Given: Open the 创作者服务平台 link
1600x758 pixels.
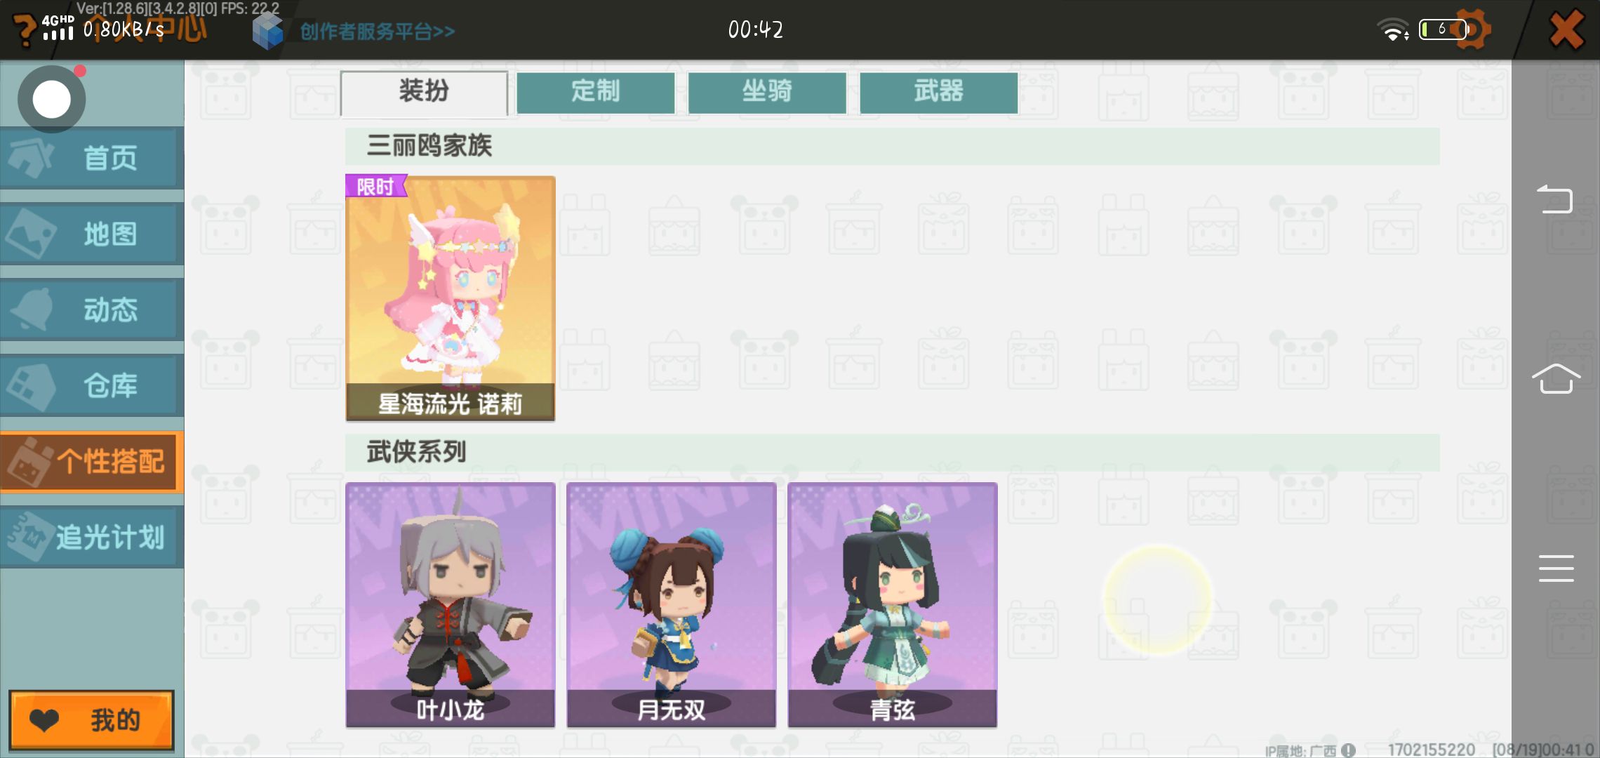Looking at the screenshot, I should pyautogui.click(x=378, y=32).
